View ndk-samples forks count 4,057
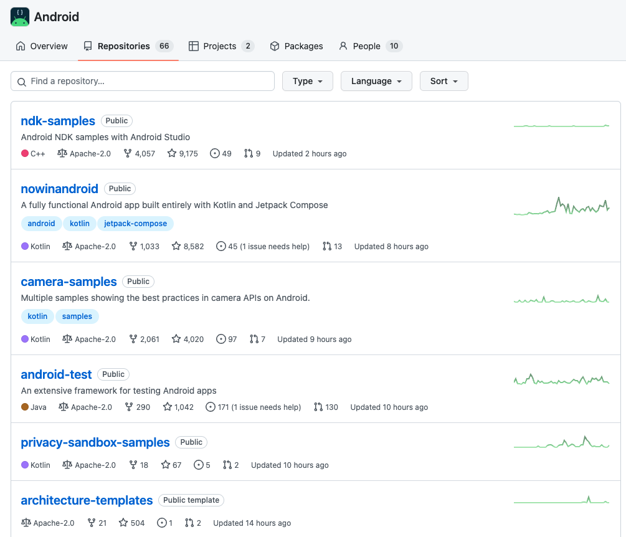This screenshot has height=537, width=626. tap(139, 154)
